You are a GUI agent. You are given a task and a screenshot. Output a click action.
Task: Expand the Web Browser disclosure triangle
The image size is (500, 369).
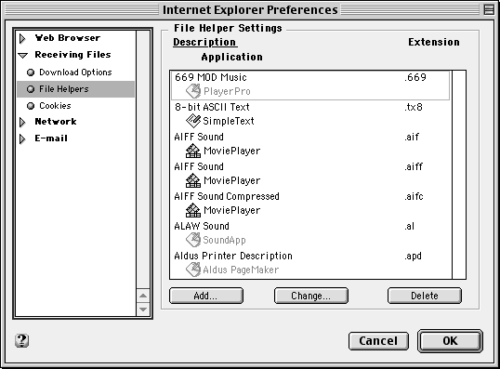click(22, 38)
